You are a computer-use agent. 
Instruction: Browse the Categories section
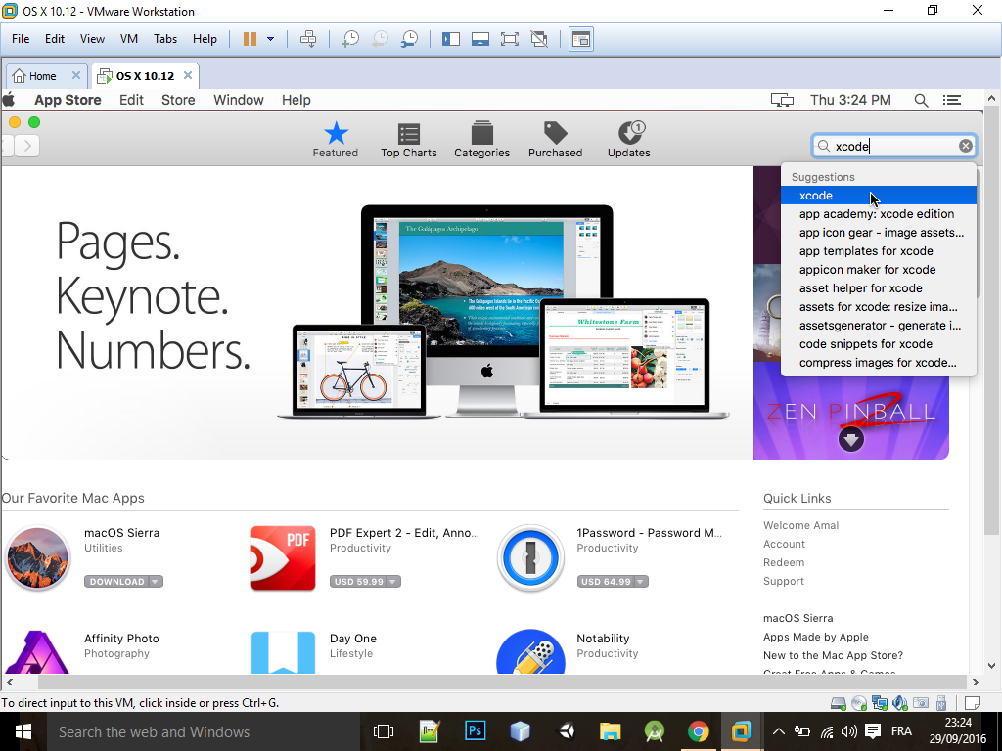481,140
